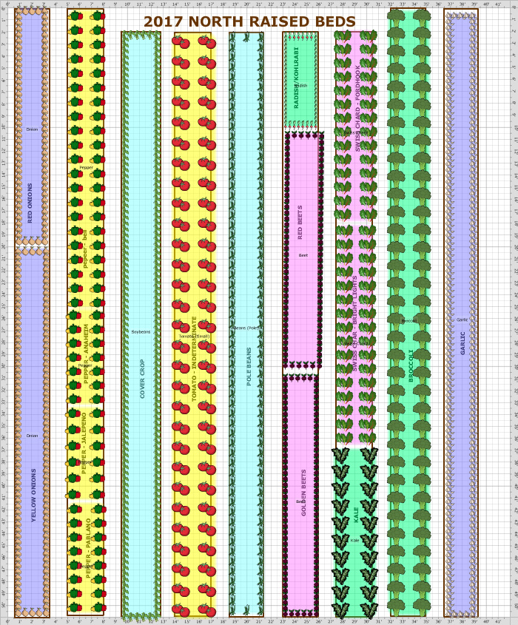Viewport: 518px width, 625px height.
Task: Select the POLE BEANS vertical label
Action: 249,366
